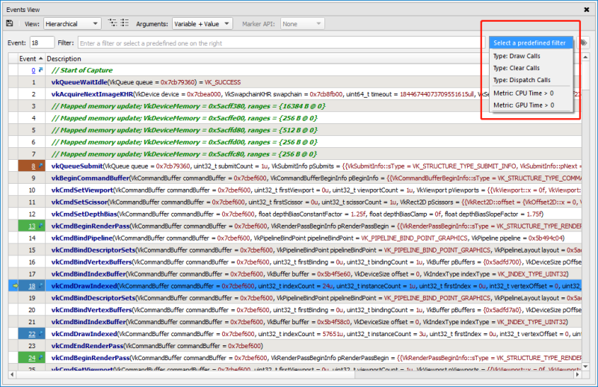Click the link icon on event 24 row
Screen dimensions: 598x387
[x=40, y=358]
